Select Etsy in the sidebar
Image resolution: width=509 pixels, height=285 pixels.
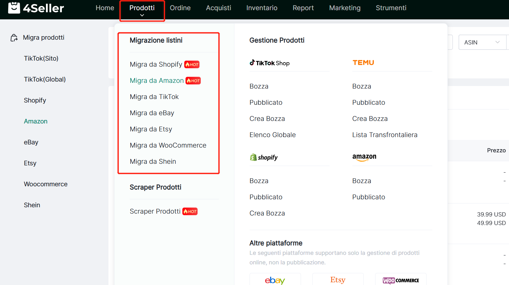(x=30, y=163)
